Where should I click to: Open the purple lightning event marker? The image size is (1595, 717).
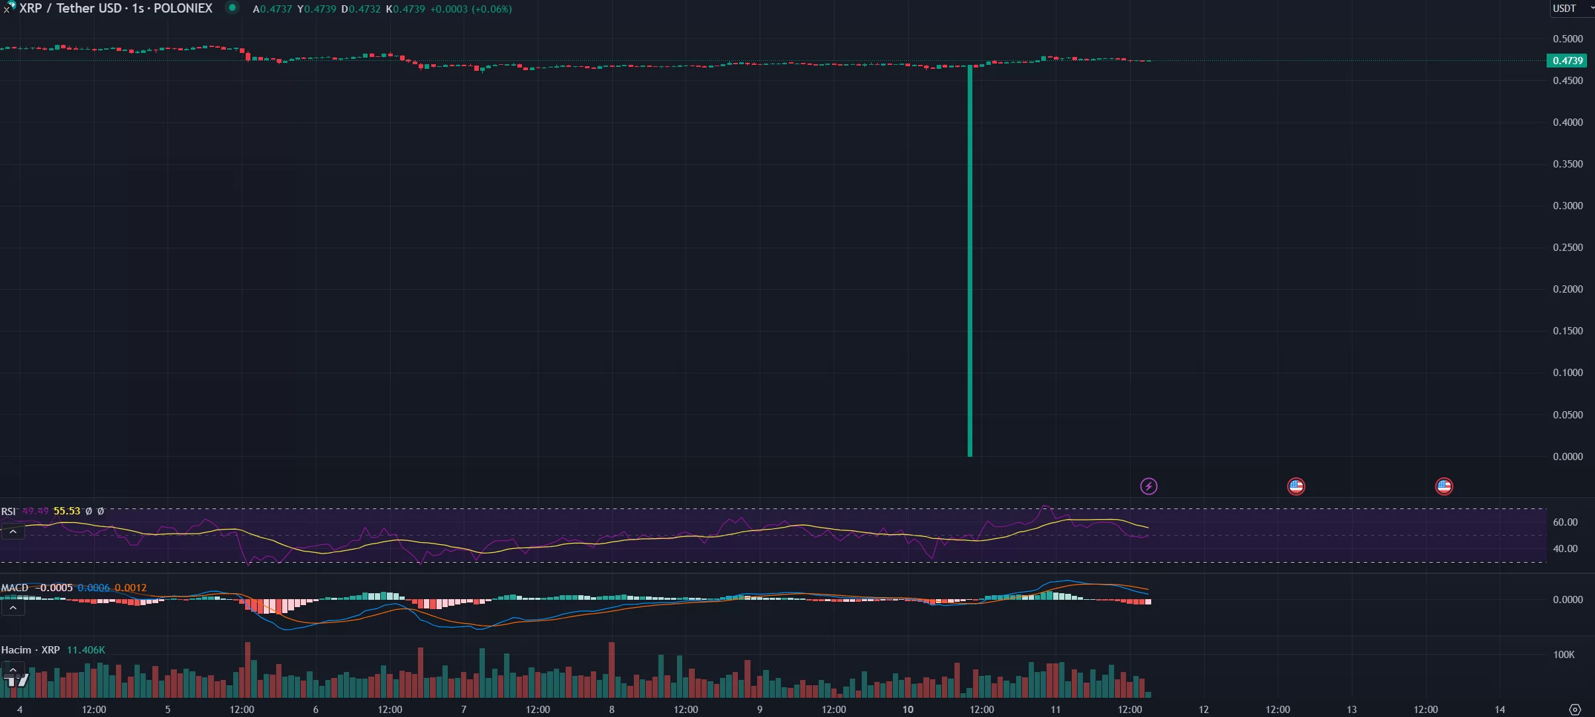pyautogui.click(x=1149, y=487)
